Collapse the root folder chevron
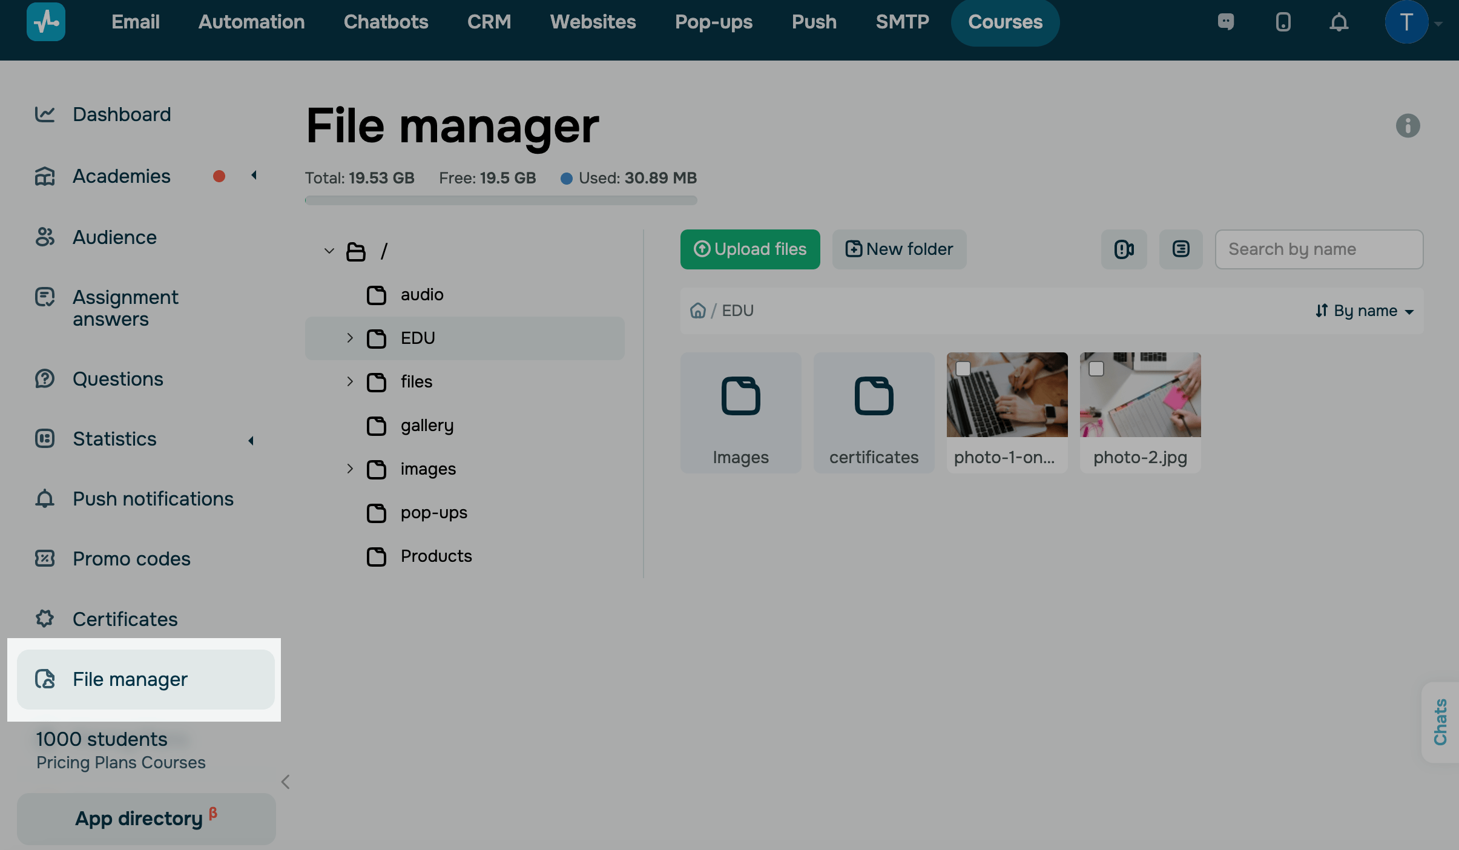The width and height of the screenshot is (1459, 850). pyautogui.click(x=329, y=251)
